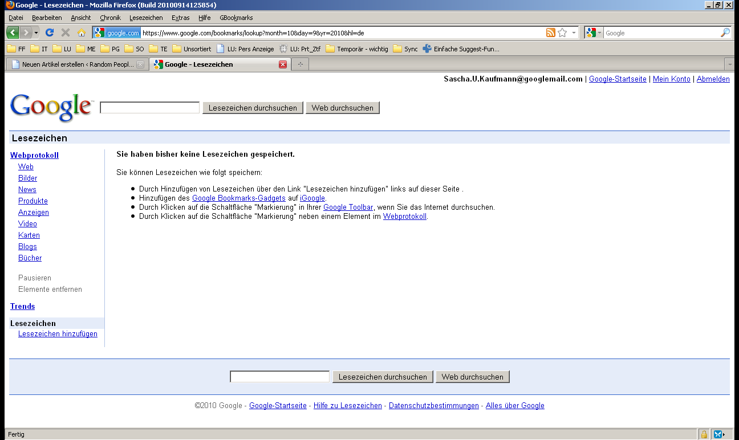Expand the URL bar history dropdown
The width and height of the screenshot is (739, 440).
(x=574, y=33)
